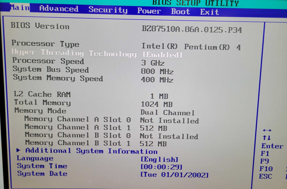Screen dimensions: 287x189
Task: Click the Processor Speed label
Action: click(x=48, y=61)
